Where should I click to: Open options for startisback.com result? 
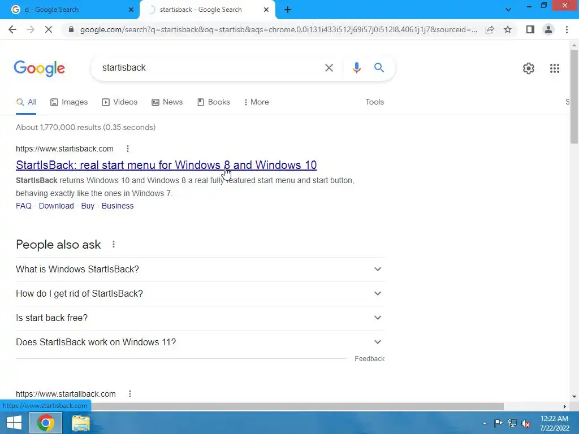[x=128, y=149]
